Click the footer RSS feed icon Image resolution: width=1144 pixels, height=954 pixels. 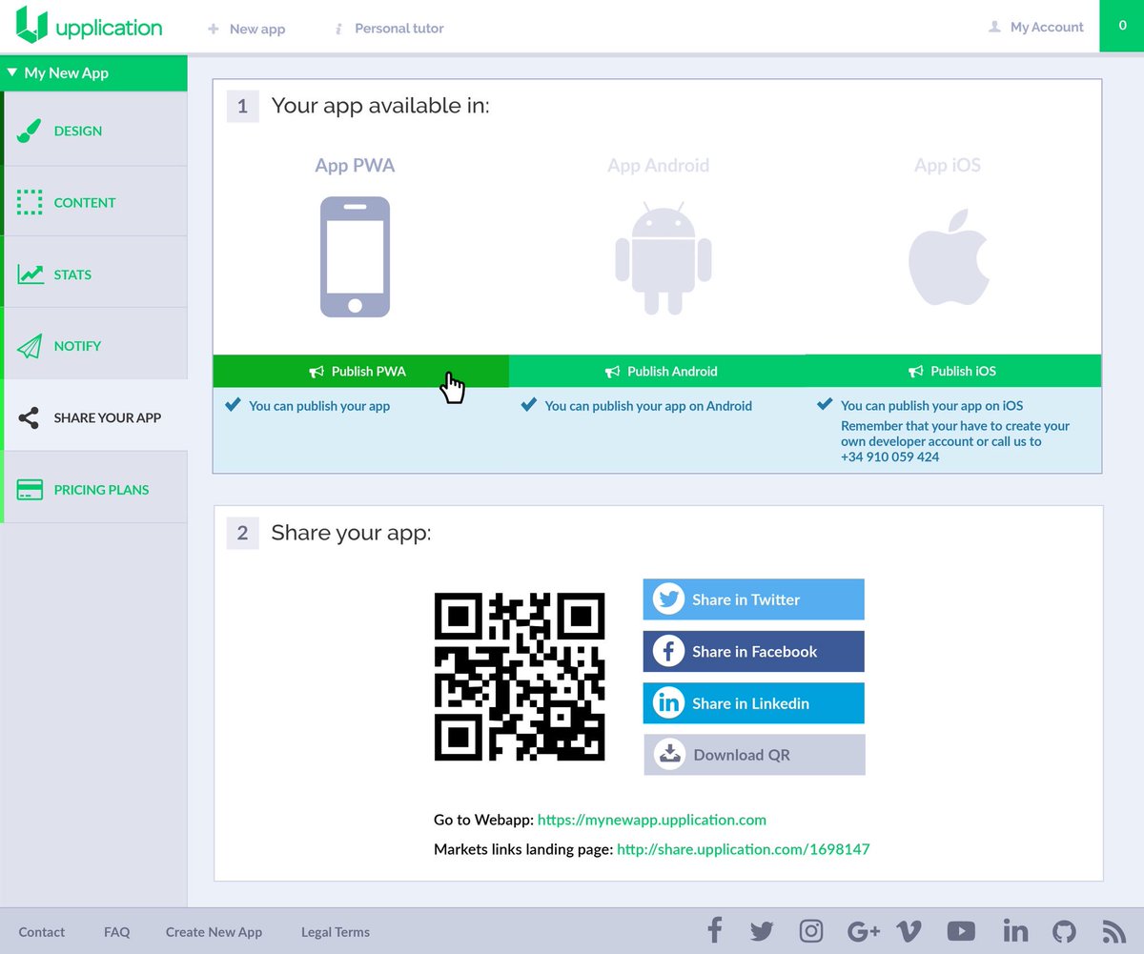(x=1113, y=931)
